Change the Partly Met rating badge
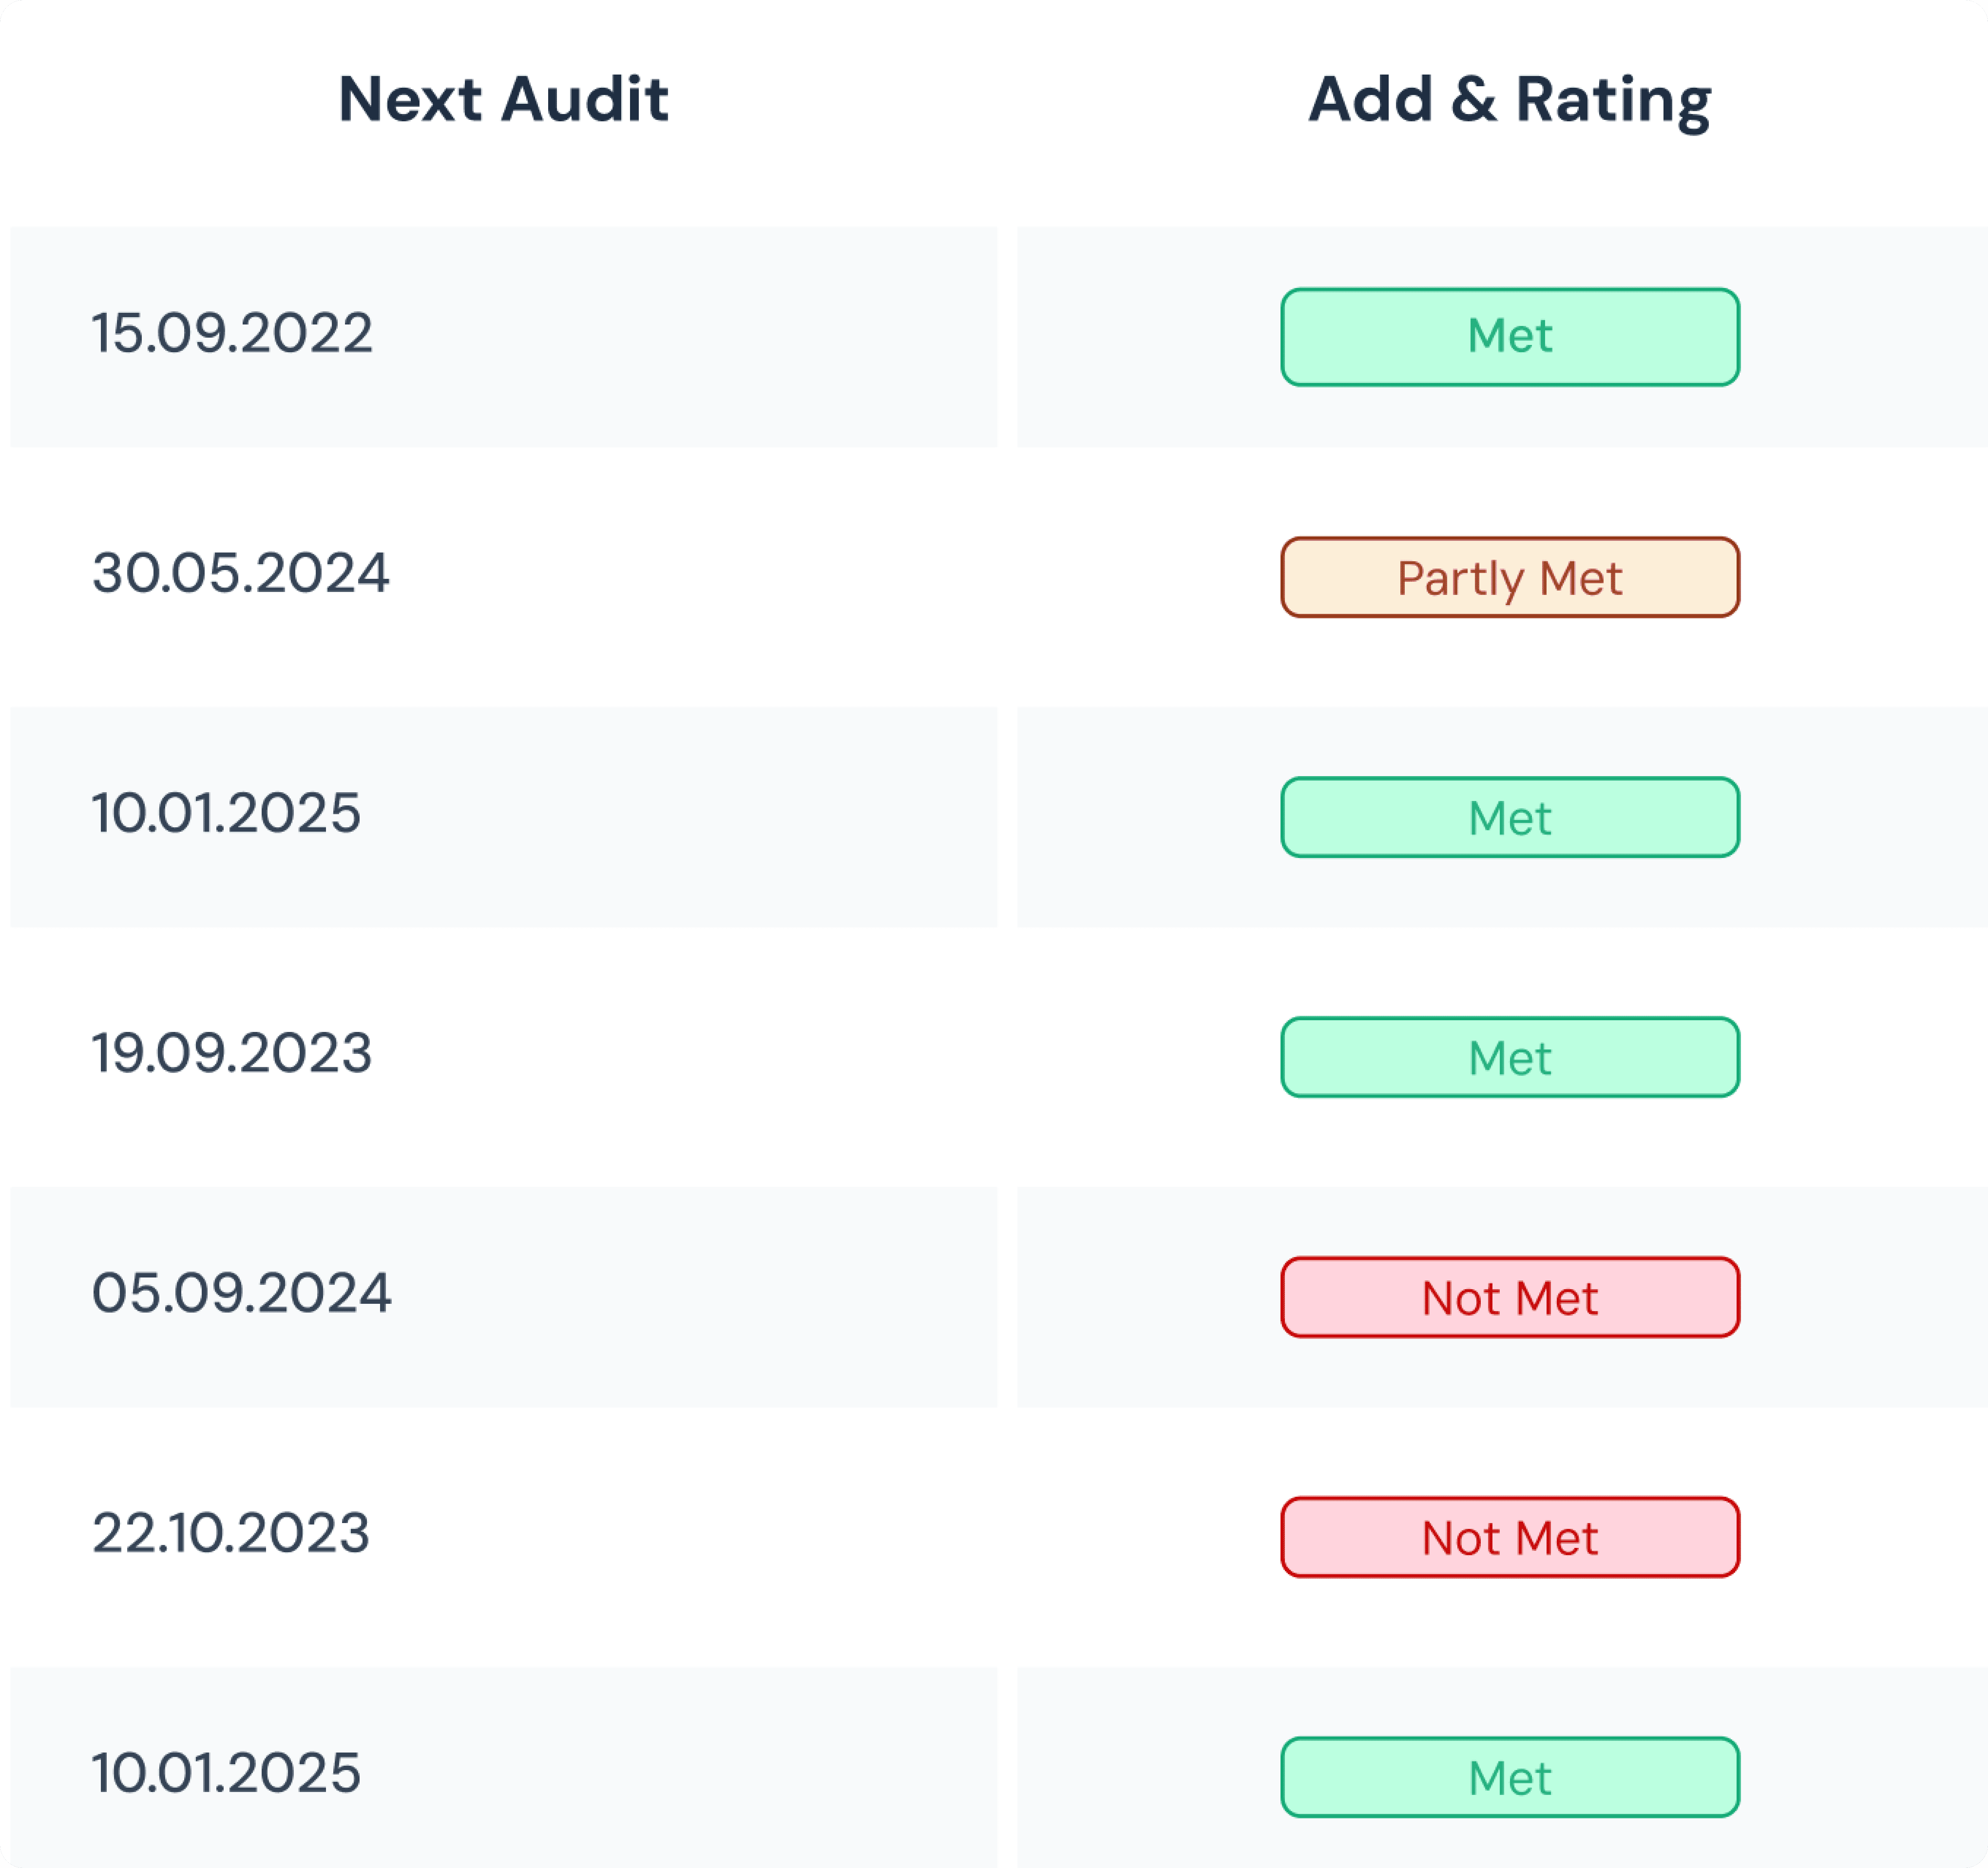This screenshot has width=1988, height=1868. point(1509,577)
